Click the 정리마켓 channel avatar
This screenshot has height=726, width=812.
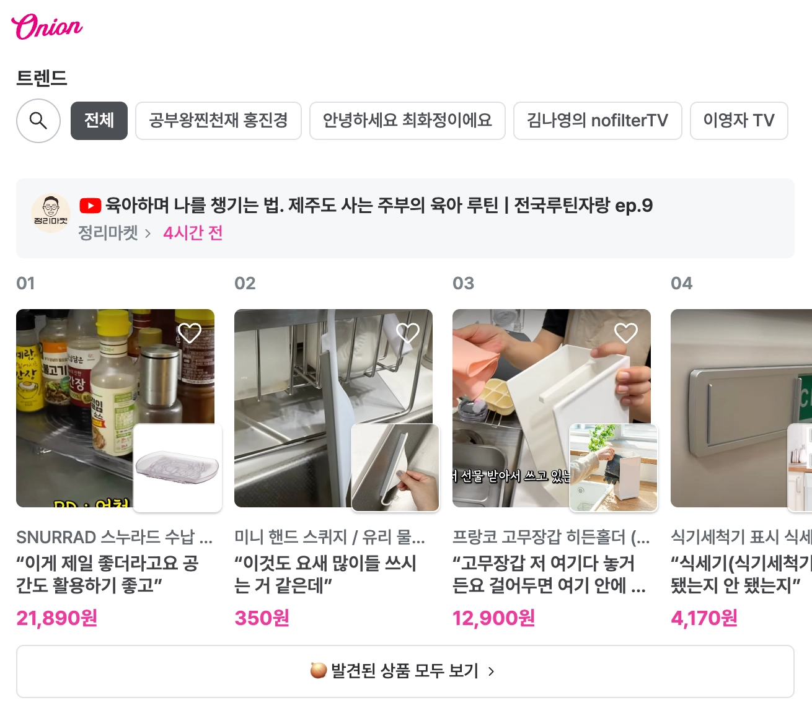[51, 214]
